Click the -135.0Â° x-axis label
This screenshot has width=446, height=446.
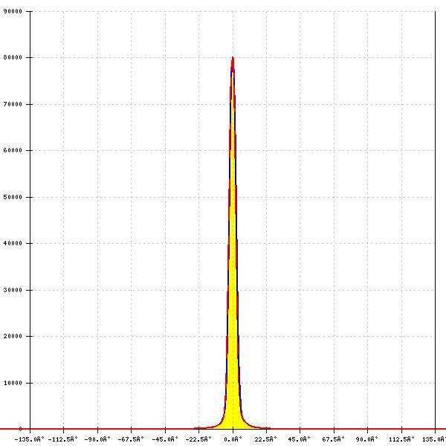point(29,439)
